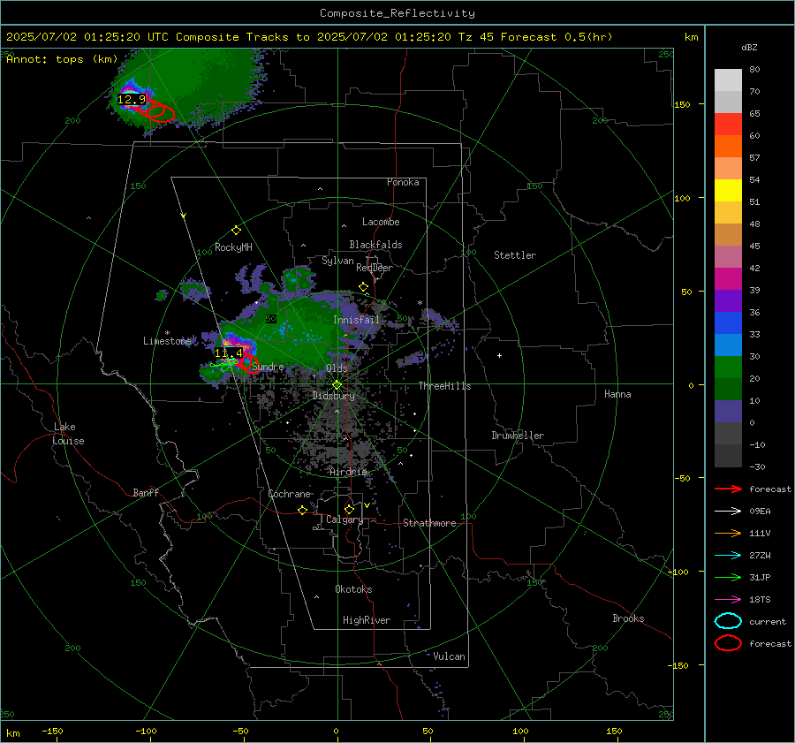Image resolution: width=795 pixels, height=743 pixels.
Task: Click the dBZ legend heading
Action: click(749, 48)
